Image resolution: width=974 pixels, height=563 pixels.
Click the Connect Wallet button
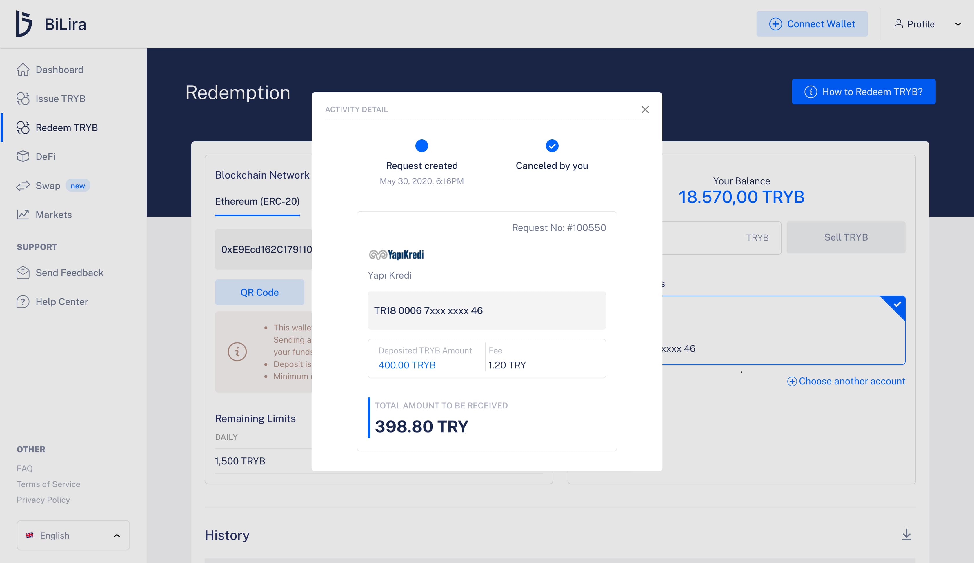coord(812,24)
